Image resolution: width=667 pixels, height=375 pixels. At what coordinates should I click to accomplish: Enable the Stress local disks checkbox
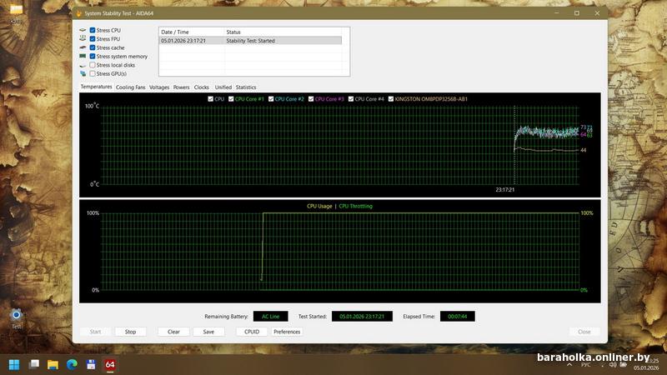point(93,65)
